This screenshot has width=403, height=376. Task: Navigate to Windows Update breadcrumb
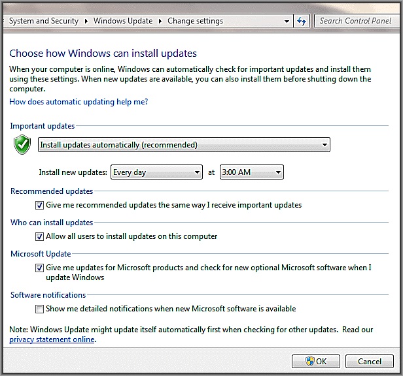(122, 21)
